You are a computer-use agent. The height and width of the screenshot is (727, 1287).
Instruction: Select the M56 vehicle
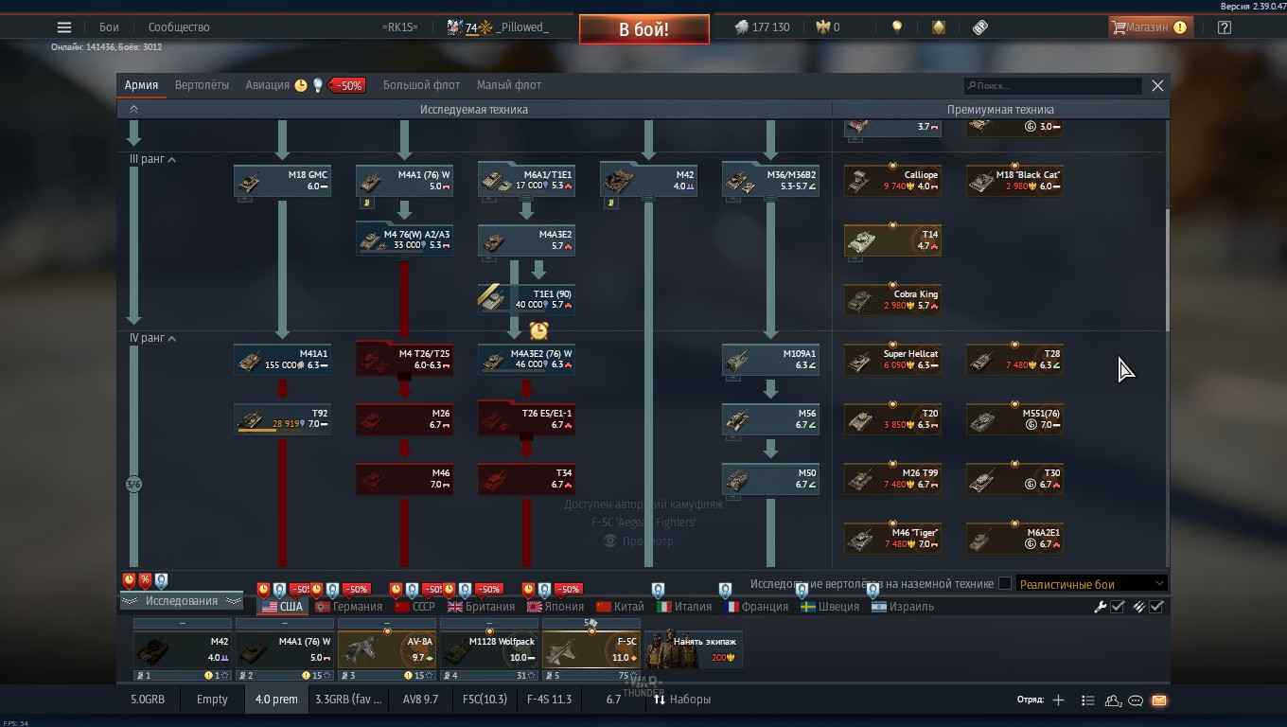click(x=770, y=419)
